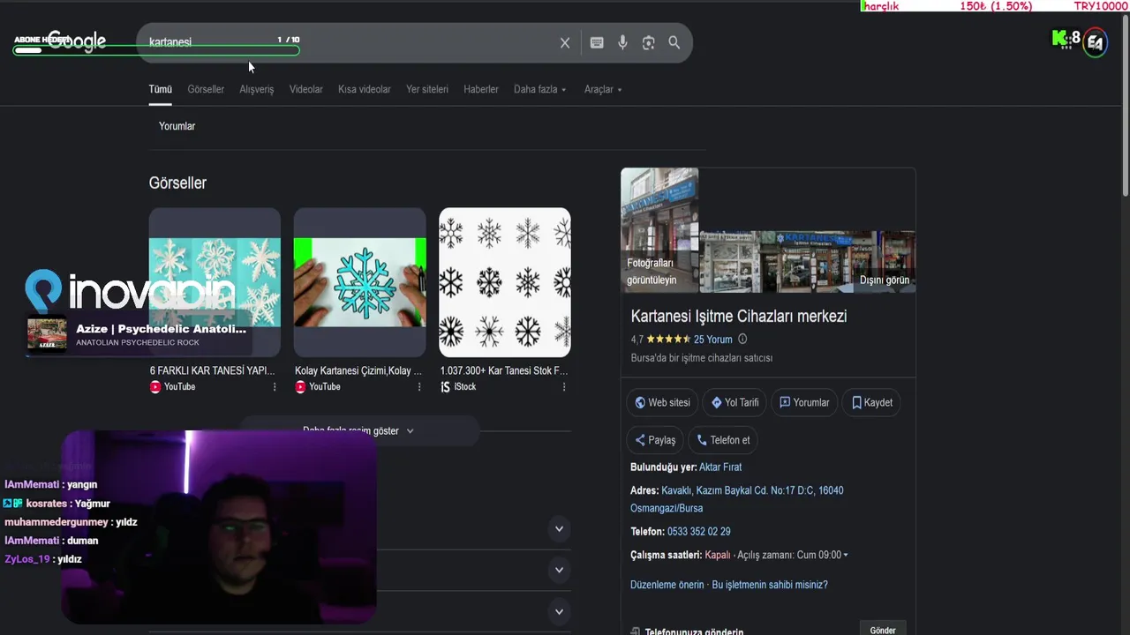Open 6 FARKLI KAR TANESI image thumbnail
Image resolution: width=1130 pixels, height=635 pixels.
[x=215, y=282]
